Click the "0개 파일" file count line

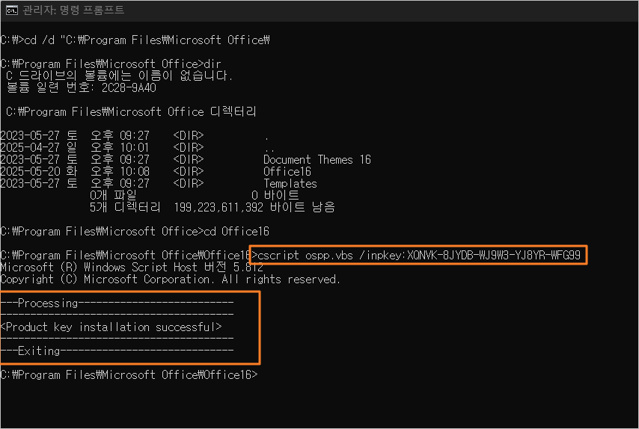click(113, 195)
